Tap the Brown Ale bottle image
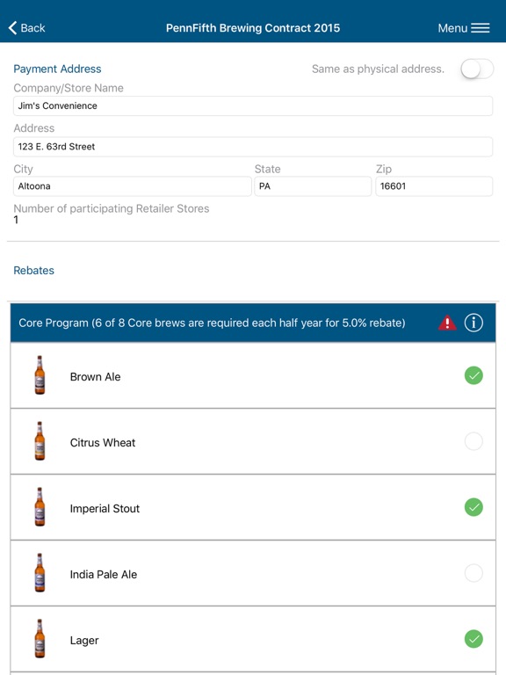 (40, 375)
